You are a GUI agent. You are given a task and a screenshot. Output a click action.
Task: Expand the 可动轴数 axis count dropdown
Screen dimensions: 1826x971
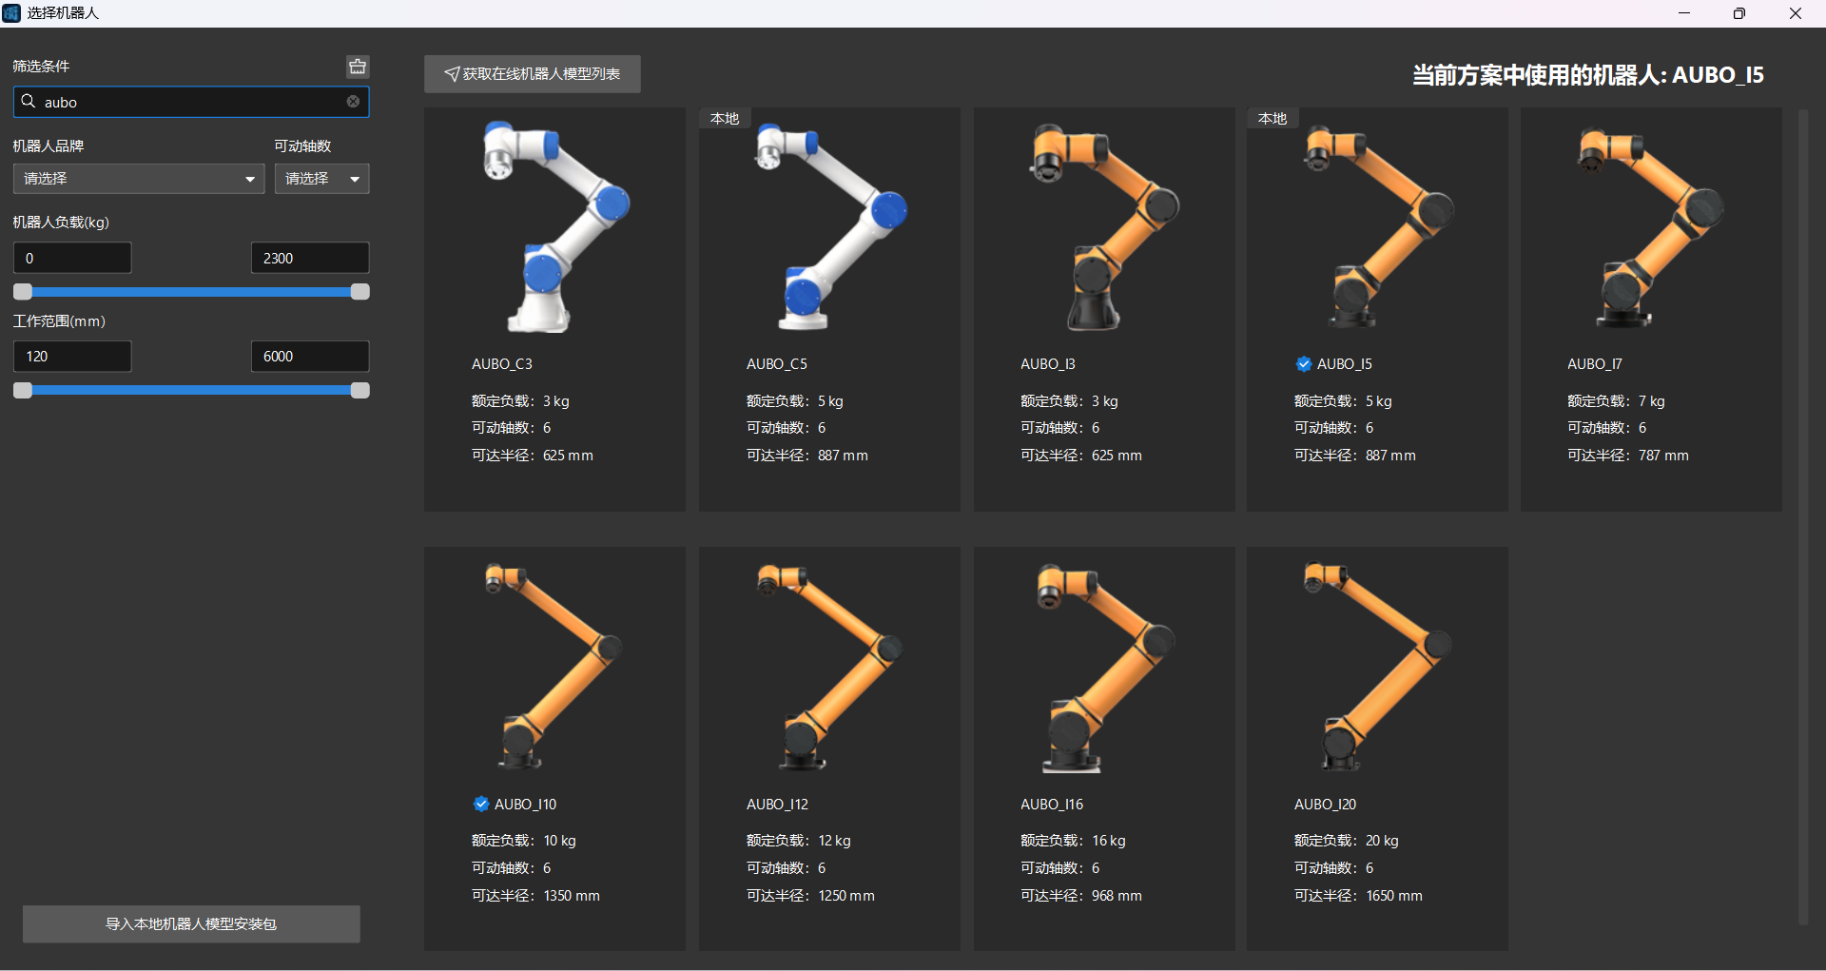tap(321, 179)
